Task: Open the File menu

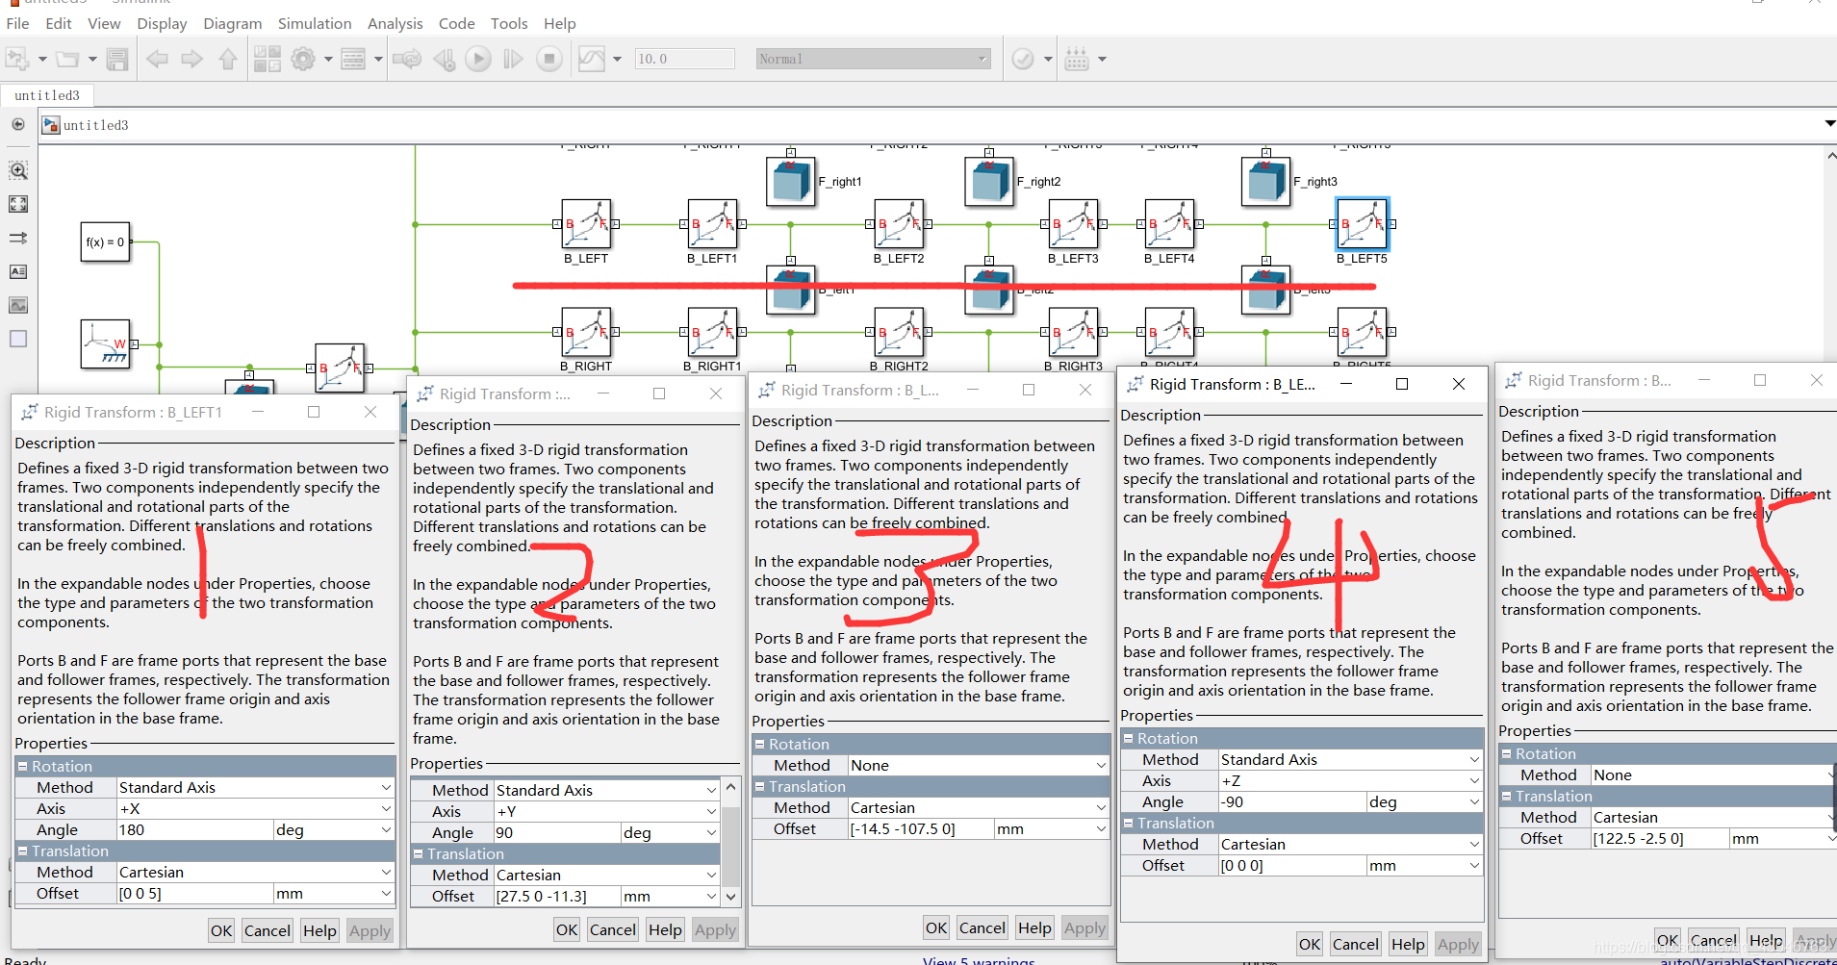Action: coord(17,23)
